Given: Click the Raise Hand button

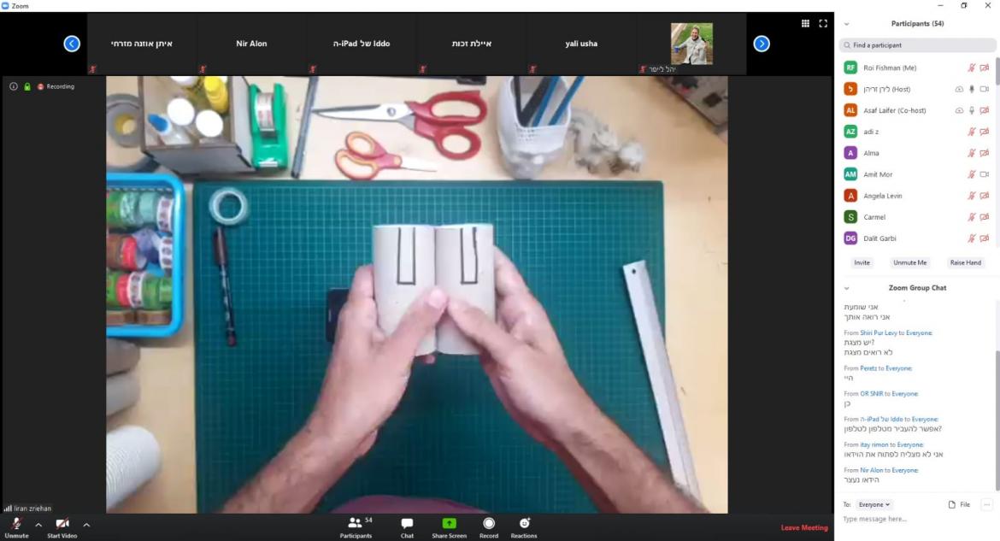Looking at the screenshot, I should click(965, 262).
